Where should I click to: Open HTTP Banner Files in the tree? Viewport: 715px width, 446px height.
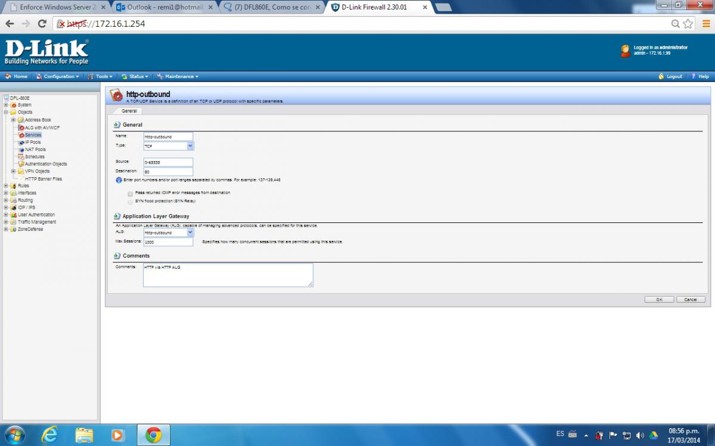click(43, 178)
